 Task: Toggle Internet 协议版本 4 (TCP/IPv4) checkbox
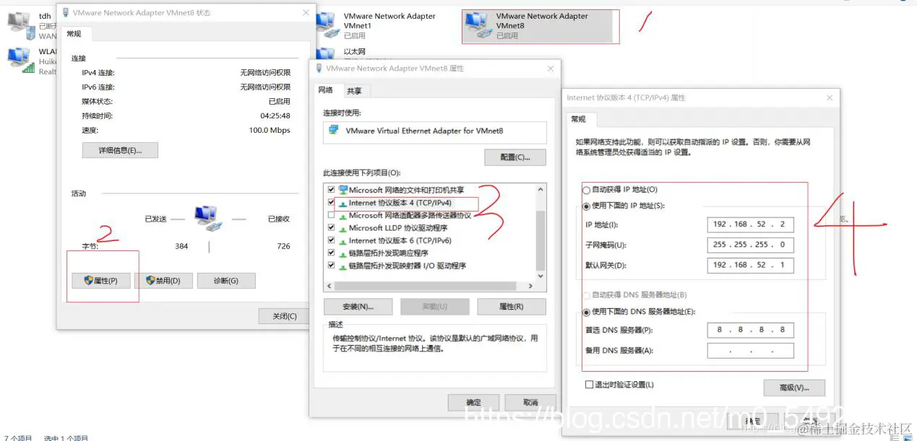(x=332, y=203)
